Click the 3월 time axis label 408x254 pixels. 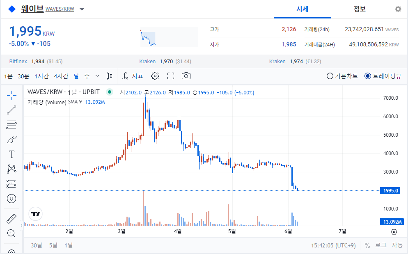pyautogui.click(x=121, y=231)
